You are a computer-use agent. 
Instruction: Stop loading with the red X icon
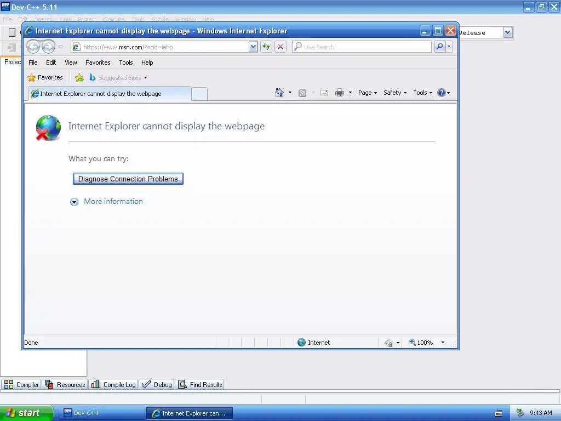tap(280, 47)
